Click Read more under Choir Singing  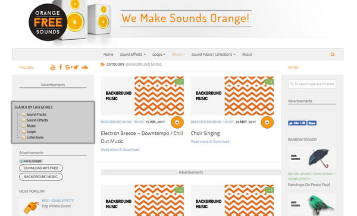click(x=211, y=141)
